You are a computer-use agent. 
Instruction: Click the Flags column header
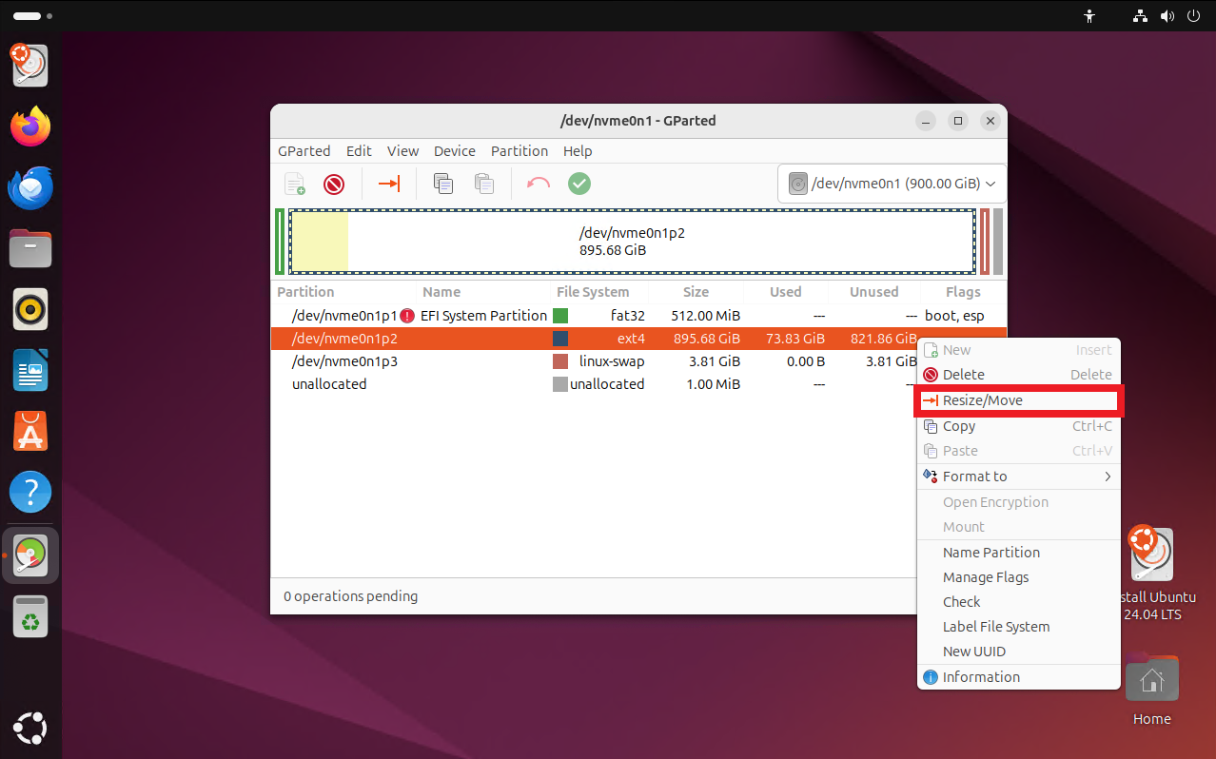coord(963,292)
